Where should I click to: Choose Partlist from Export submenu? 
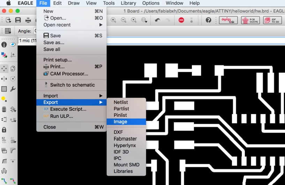[x=126, y=109]
